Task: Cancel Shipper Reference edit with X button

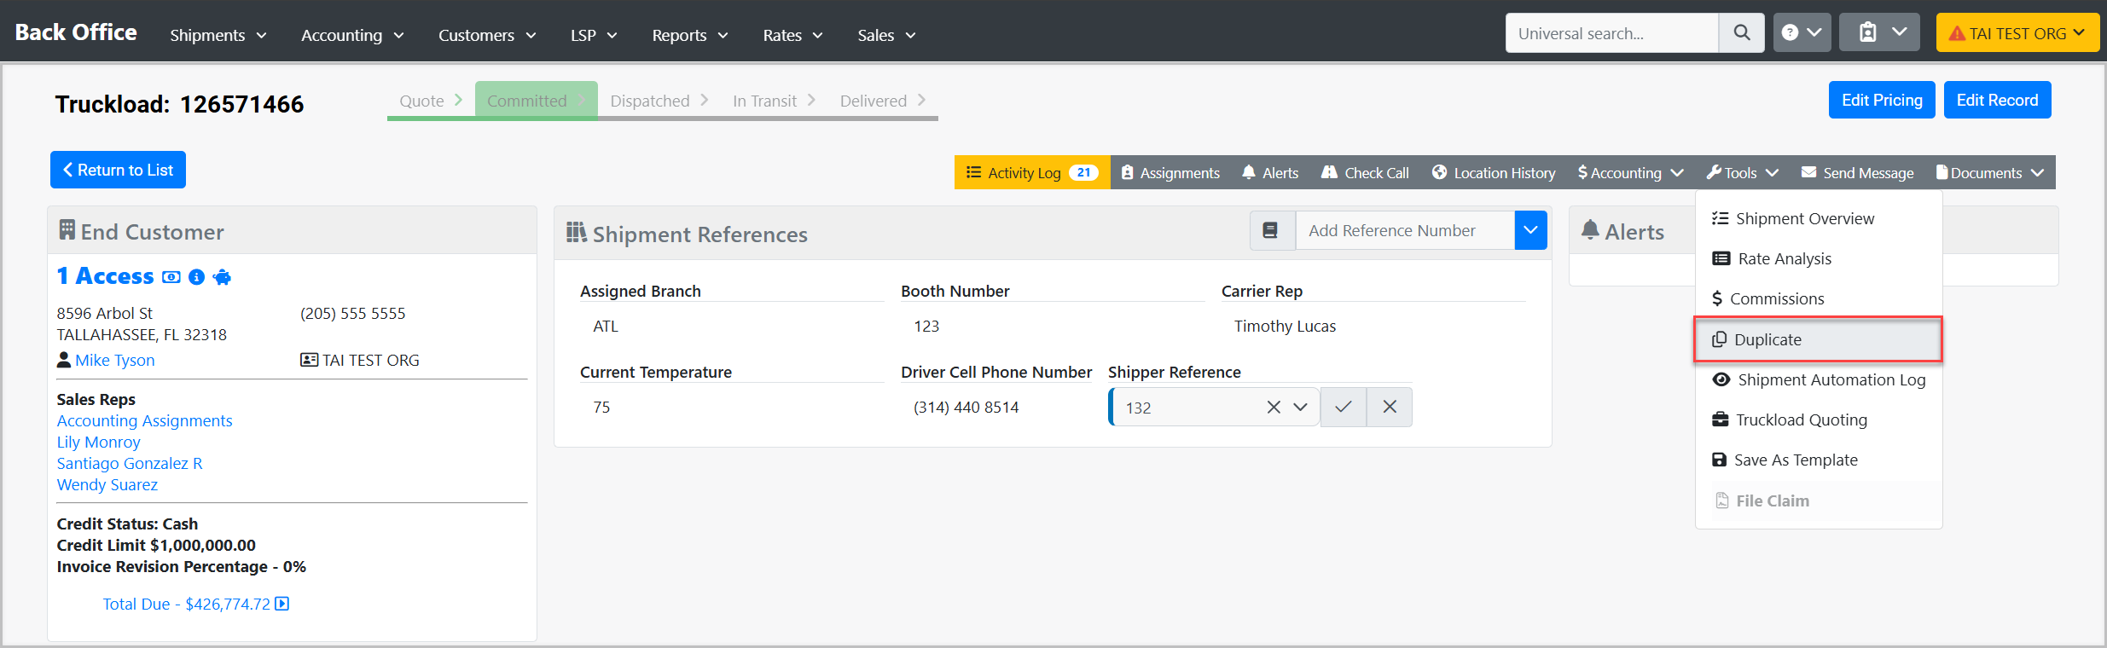Action: pos(1390,408)
